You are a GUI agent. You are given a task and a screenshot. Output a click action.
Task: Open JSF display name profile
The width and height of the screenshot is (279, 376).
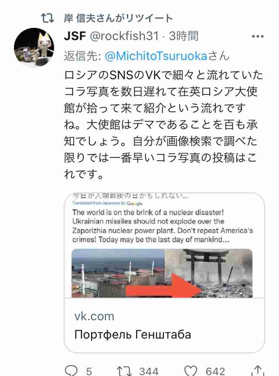click(x=75, y=36)
